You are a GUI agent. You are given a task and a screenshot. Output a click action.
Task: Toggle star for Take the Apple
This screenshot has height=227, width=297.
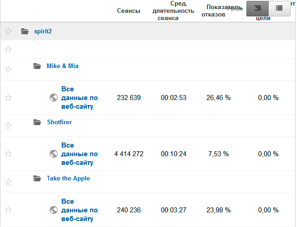pyautogui.click(x=8, y=182)
